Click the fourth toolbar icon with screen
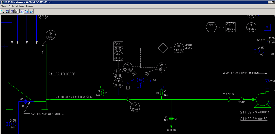This screenshot has width=276, height=134. click(x=17, y=11)
